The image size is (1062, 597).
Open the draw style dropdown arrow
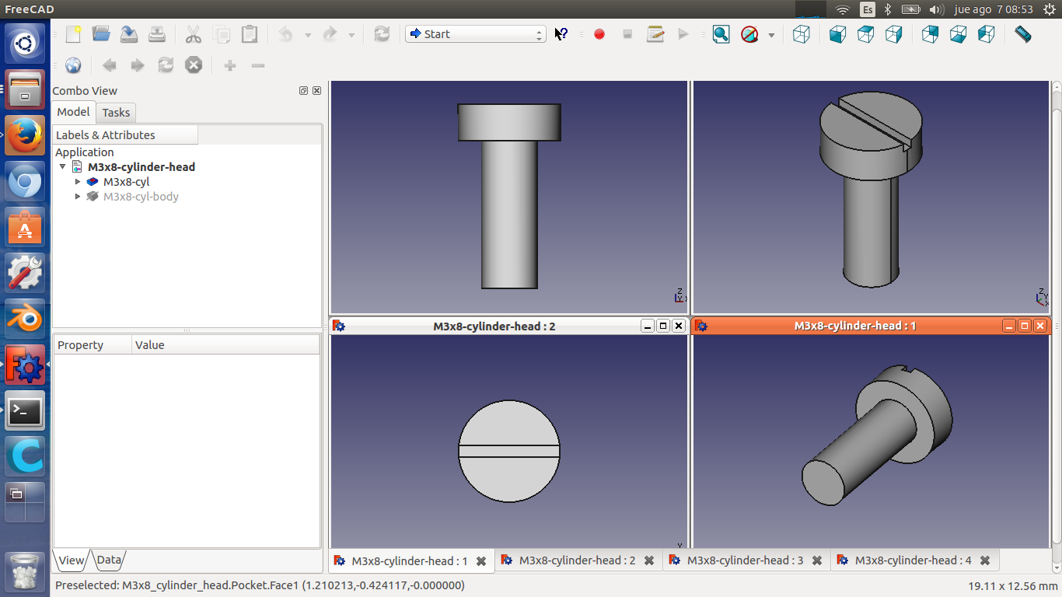point(771,35)
